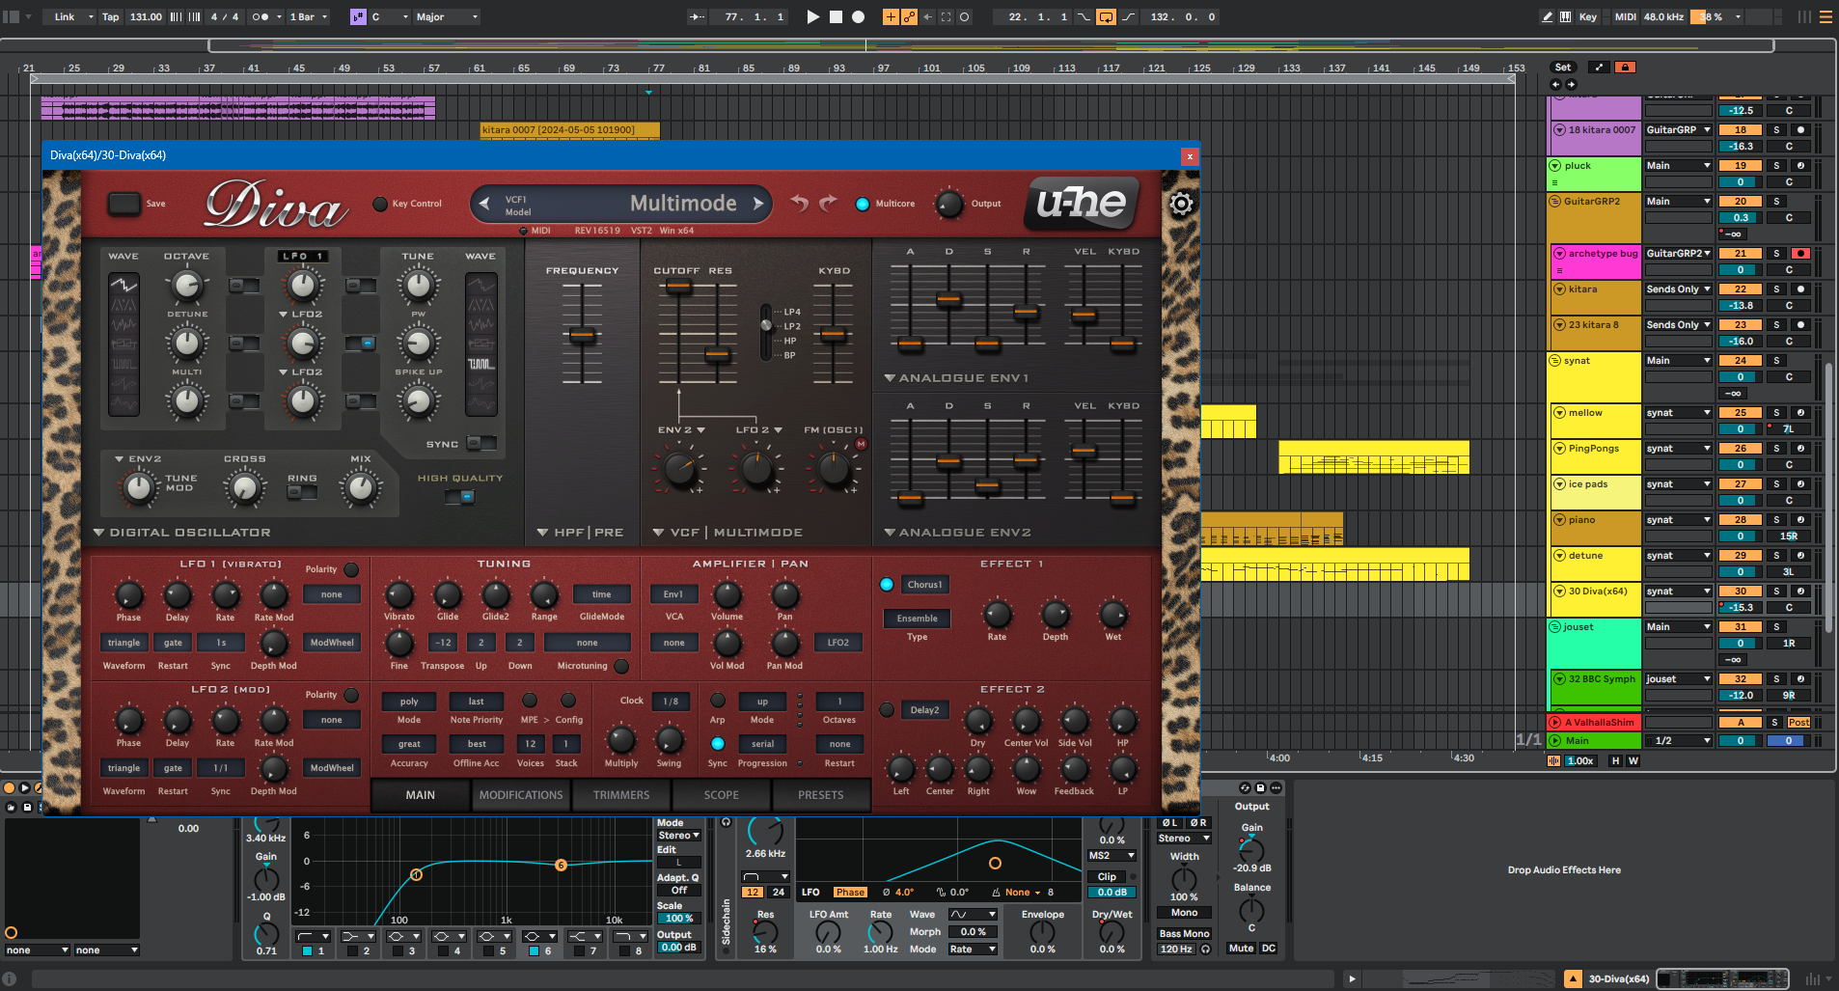Enable Chorus1 effect power light
Screen dimensions: 1839x991
click(x=887, y=585)
